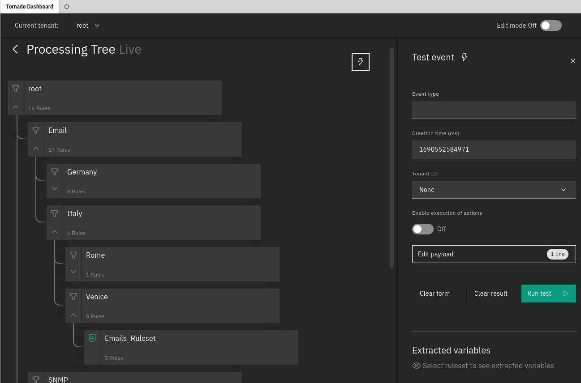Click the ruleset icon of Emails_Ruleset
This screenshot has width=581, height=383.
[92, 338]
